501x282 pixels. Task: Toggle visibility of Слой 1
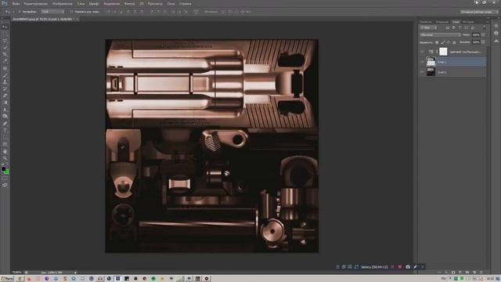[x=422, y=62]
